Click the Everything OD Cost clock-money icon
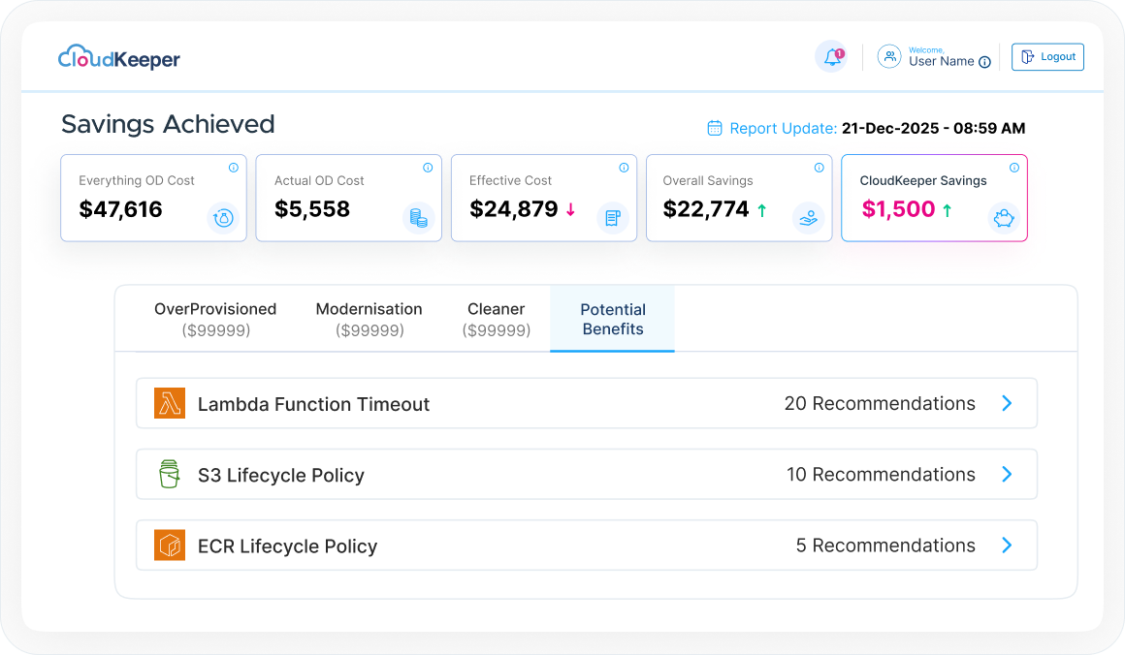The image size is (1125, 655). coord(223,217)
